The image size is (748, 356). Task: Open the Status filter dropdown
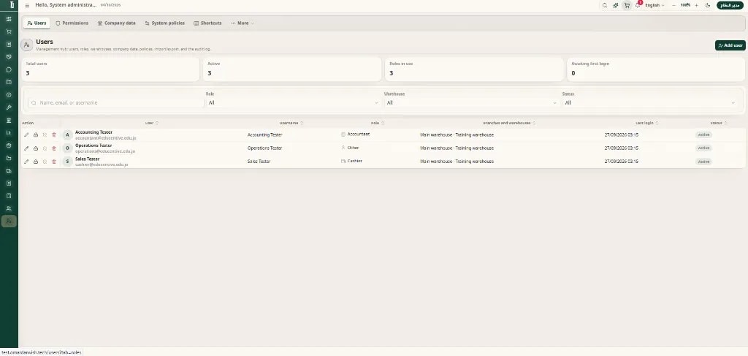[x=649, y=102]
